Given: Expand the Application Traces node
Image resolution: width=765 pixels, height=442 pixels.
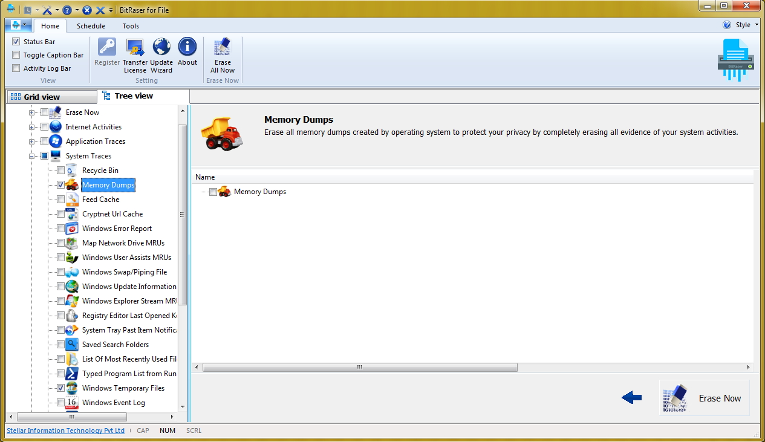Looking at the screenshot, I should (x=31, y=141).
